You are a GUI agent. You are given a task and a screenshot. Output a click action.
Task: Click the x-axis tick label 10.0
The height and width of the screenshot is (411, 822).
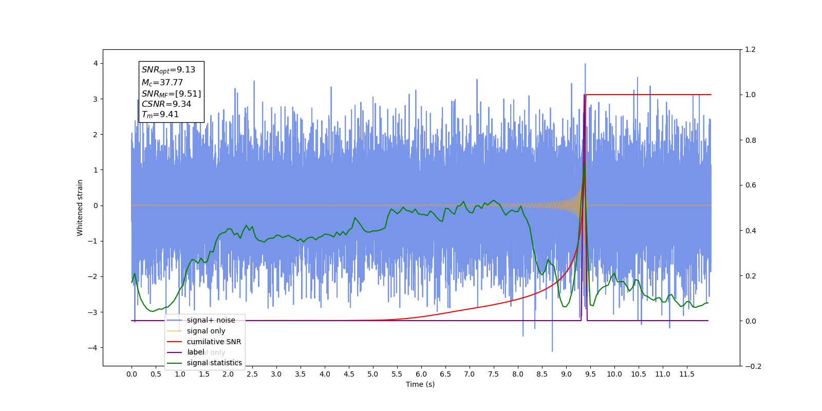tap(614, 374)
